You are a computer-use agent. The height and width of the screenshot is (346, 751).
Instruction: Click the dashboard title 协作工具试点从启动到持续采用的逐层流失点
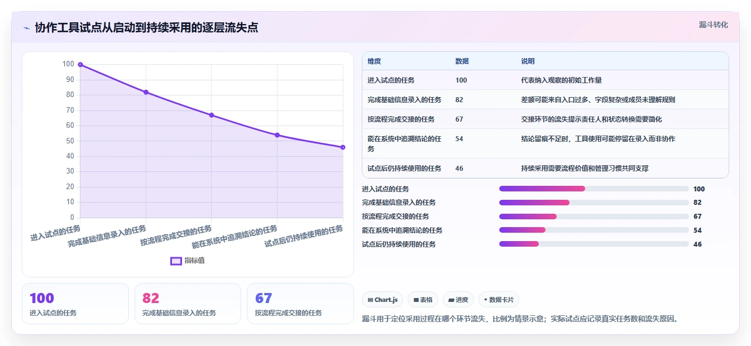tap(146, 28)
